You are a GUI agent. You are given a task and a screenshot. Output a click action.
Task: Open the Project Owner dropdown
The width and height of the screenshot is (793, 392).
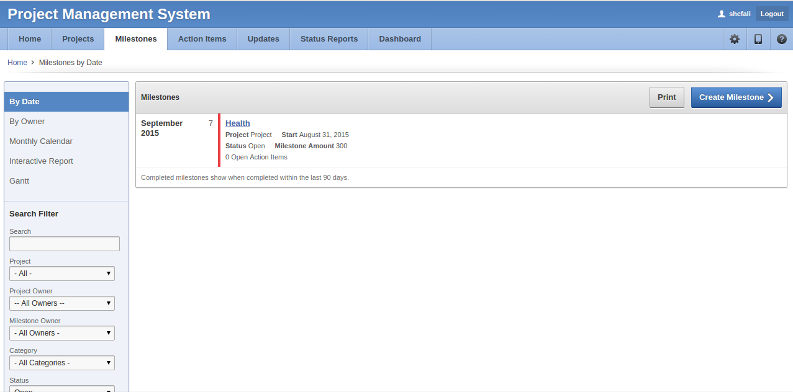(x=62, y=303)
